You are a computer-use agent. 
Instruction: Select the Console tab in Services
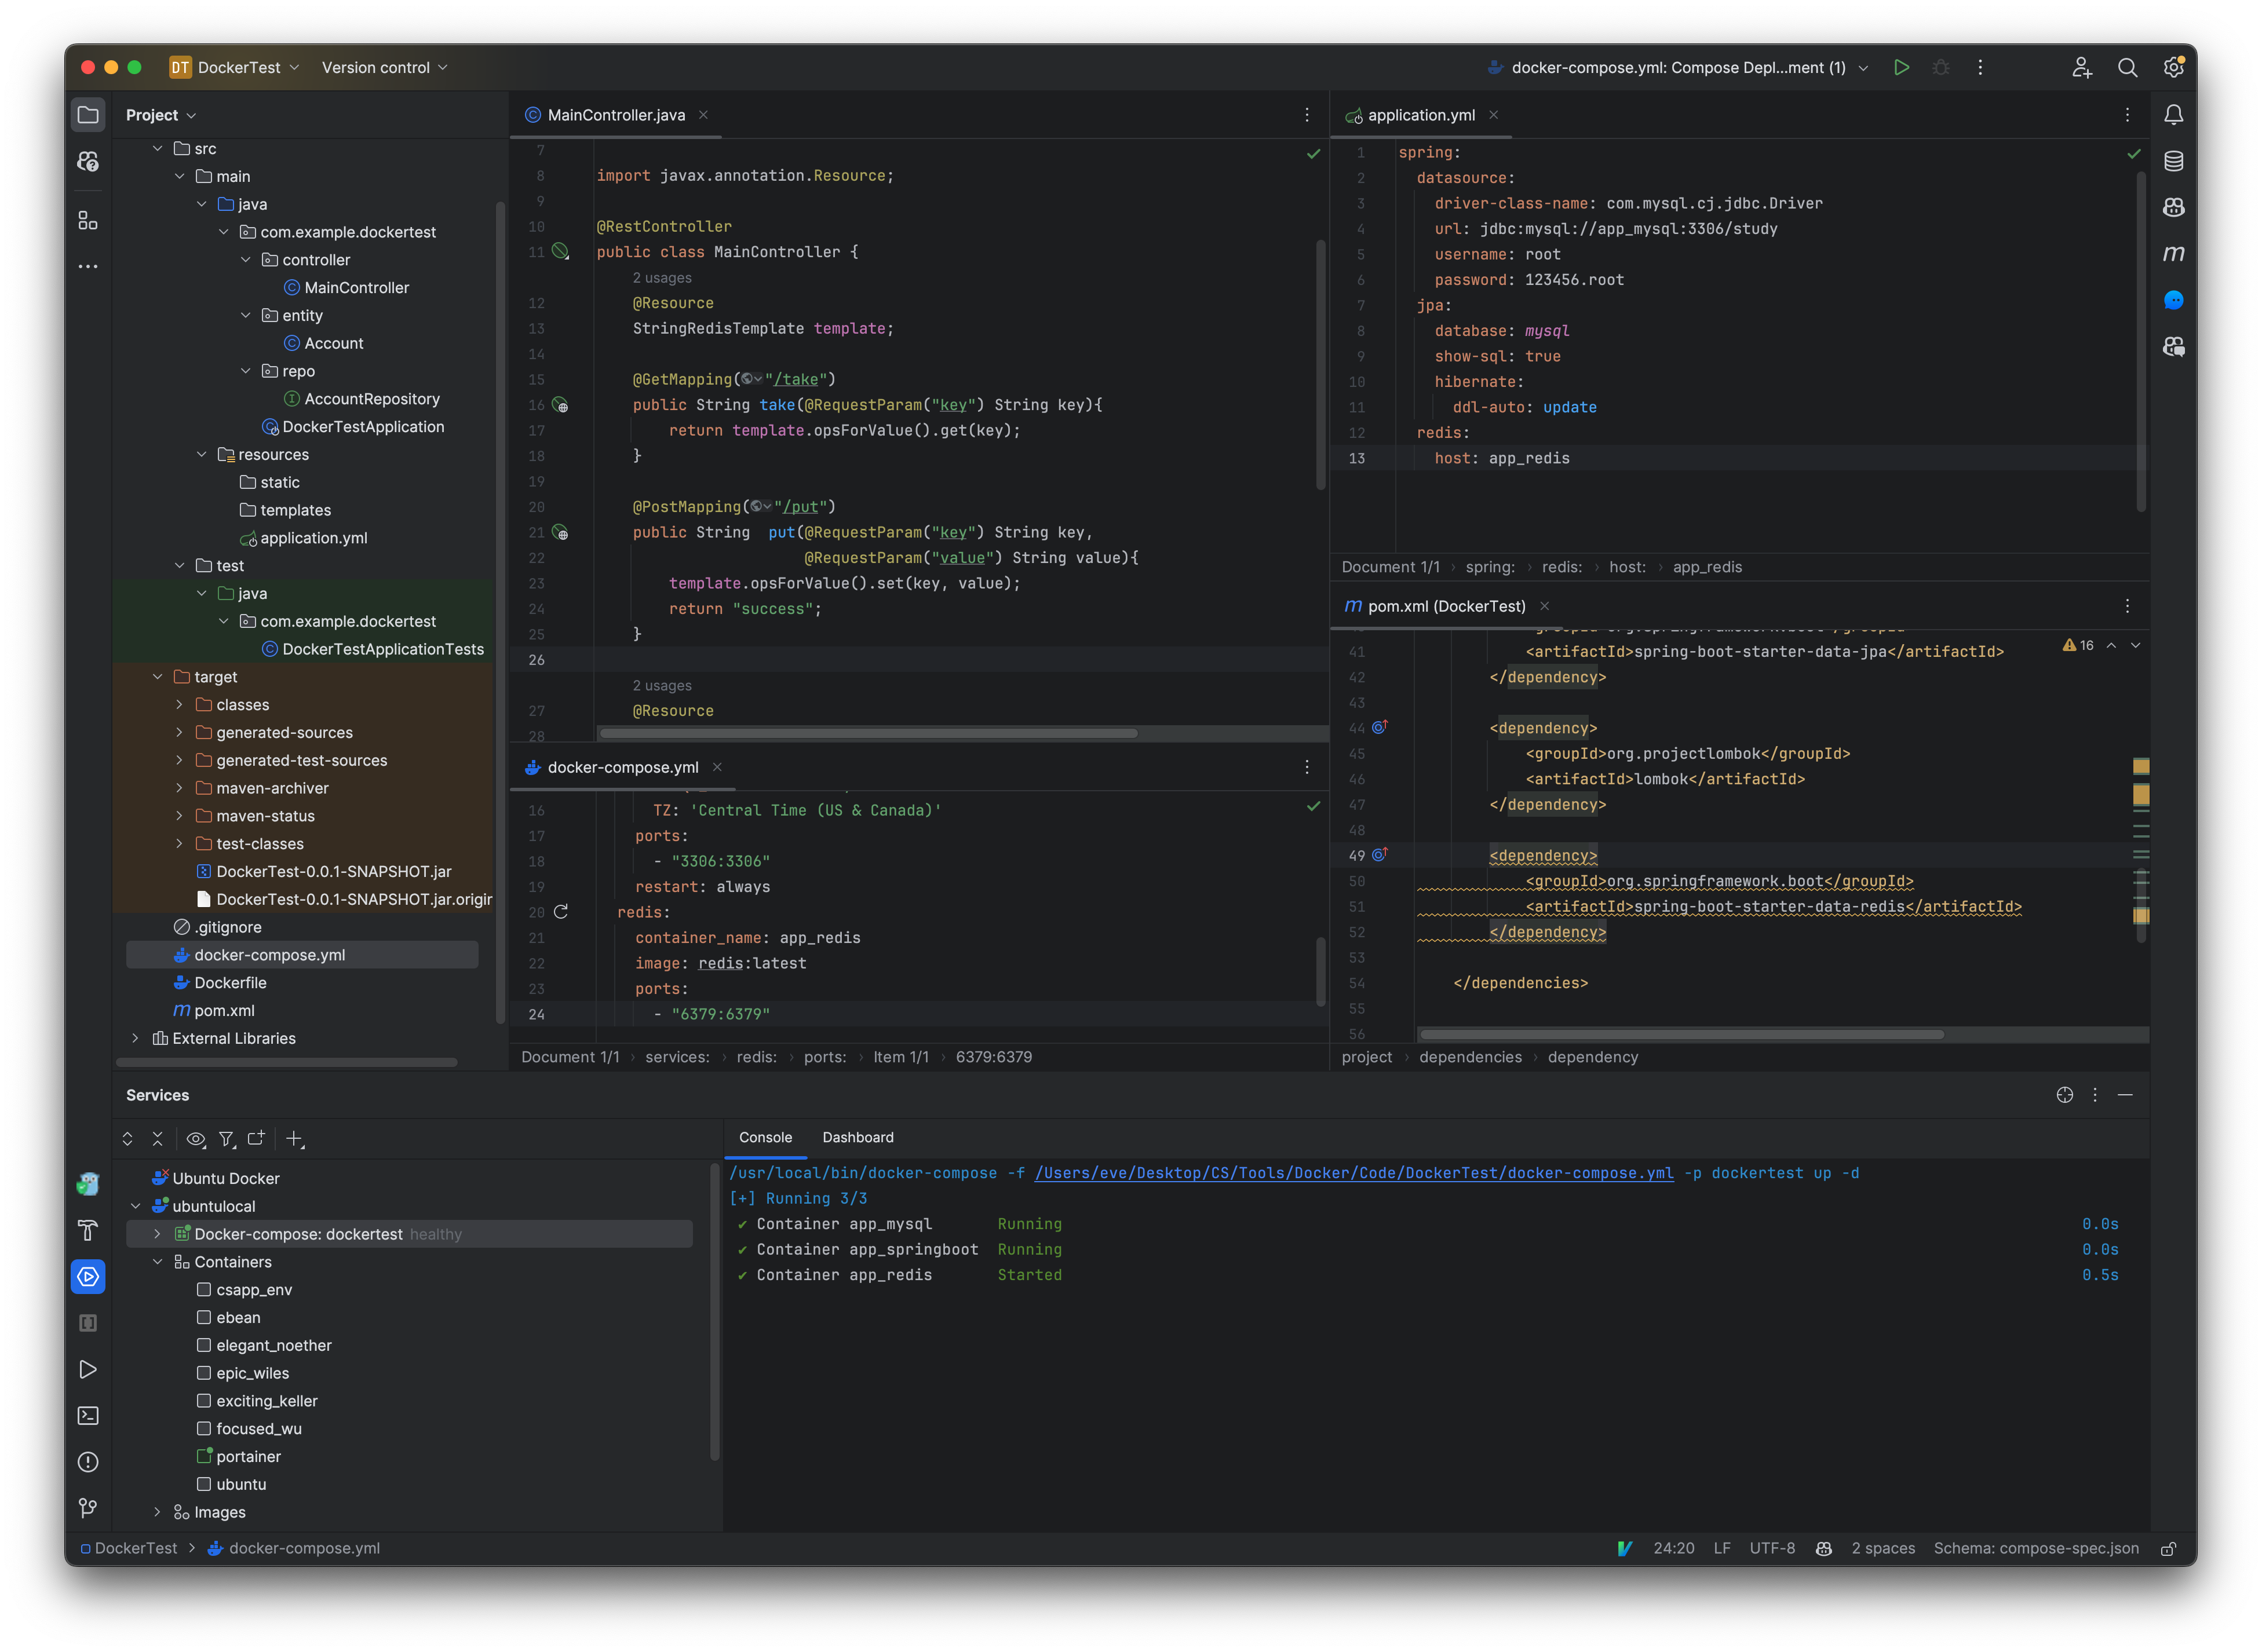click(765, 1138)
